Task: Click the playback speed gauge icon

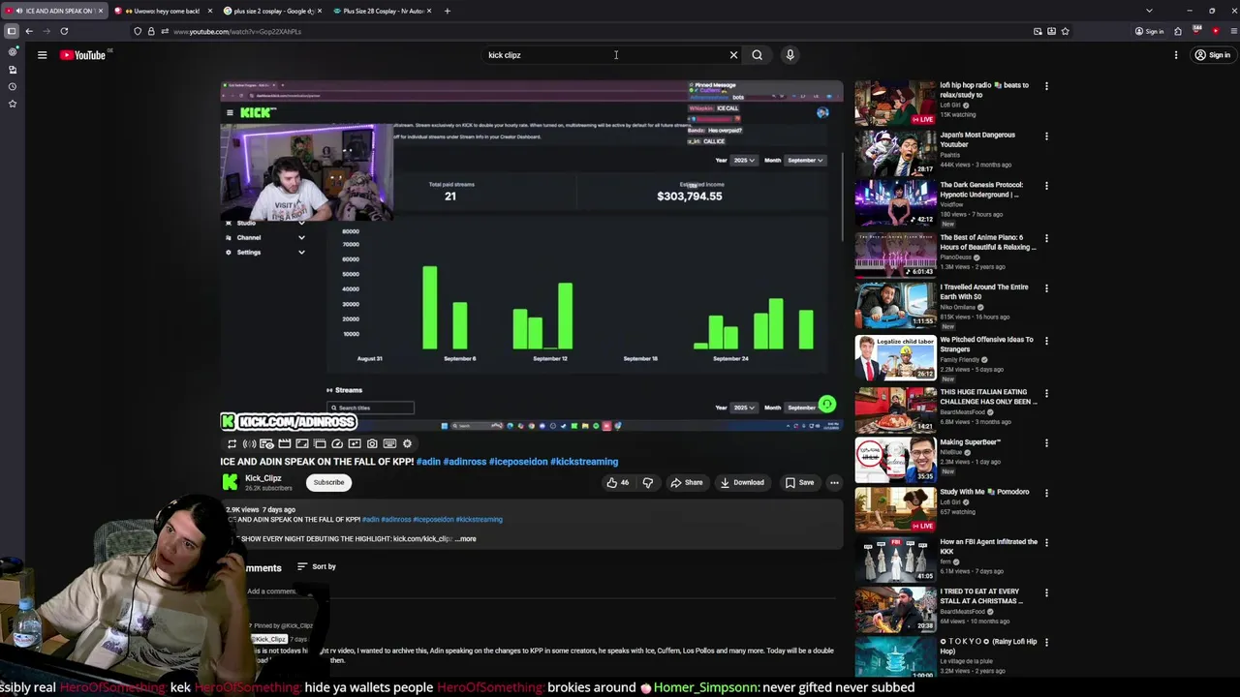Action: pos(337,443)
